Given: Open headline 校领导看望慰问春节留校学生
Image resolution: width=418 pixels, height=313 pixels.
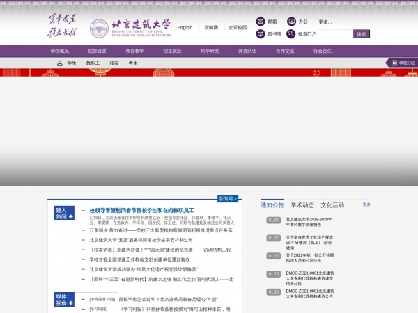Looking at the screenshot, I should tap(141, 210).
